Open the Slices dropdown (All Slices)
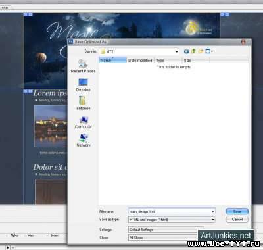Viewport: 263px width, 250px height. pyautogui.click(x=163, y=238)
